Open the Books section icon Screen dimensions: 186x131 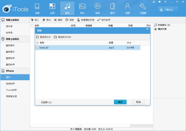click(113, 6)
